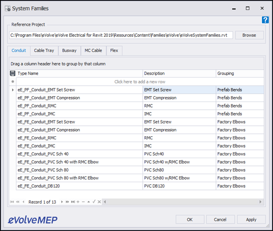Screen dimensions: 273x231
Task: Click next page navigator arrow
Action: click(67, 202)
